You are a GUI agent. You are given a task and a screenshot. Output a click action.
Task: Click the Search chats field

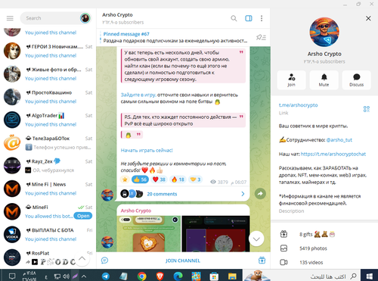coord(51,18)
